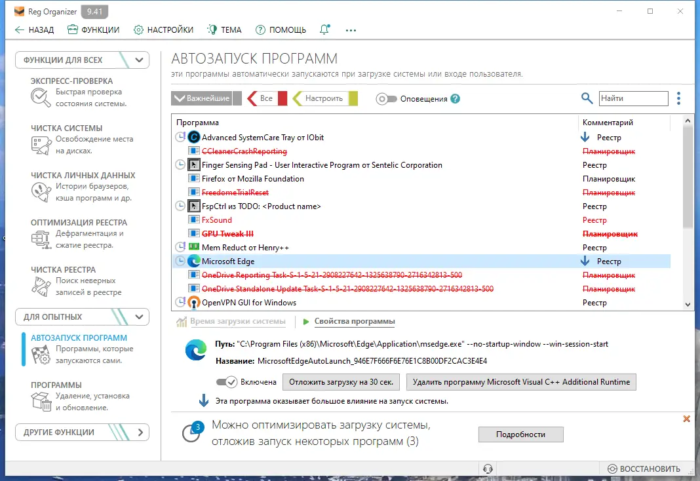
Task: Click the red swatch next to Все
Action: pyautogui.click(x=282, y=98)
